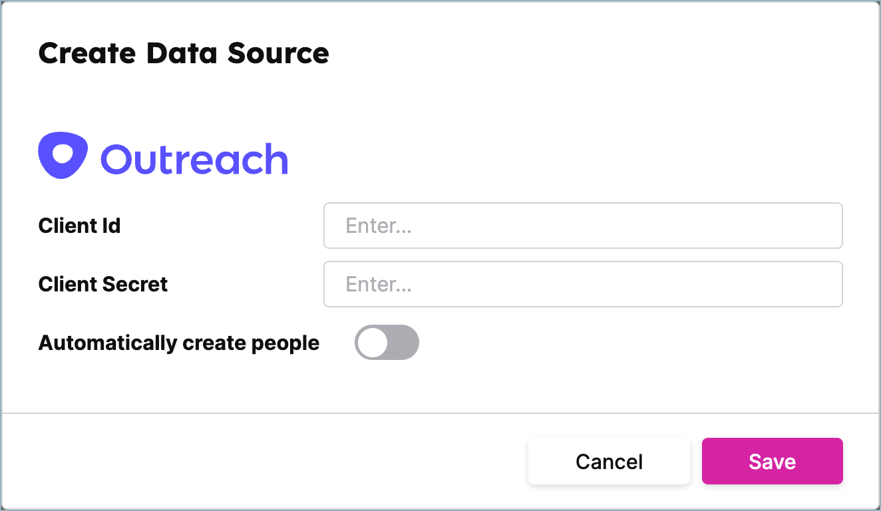
Task: Click the white hole inside Outreach logo
Action: [63, 153]
